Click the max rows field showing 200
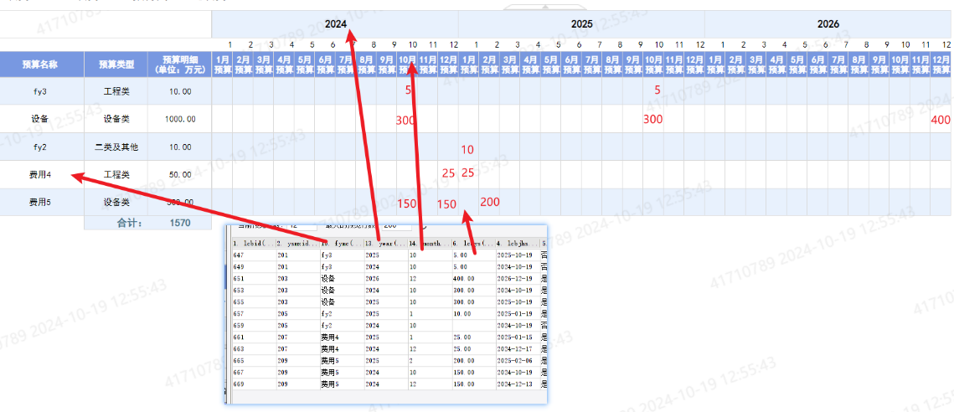Image resolution: width=954 pixels, height=412 pixels. 399,226
